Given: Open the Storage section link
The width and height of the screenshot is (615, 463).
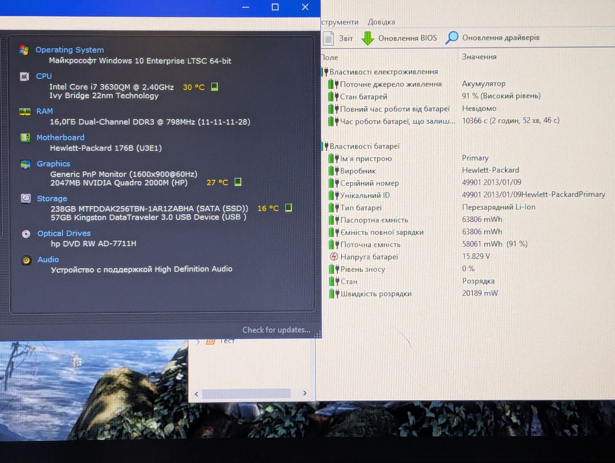Looking at the screenshot, I should click(x=52, y=199).
